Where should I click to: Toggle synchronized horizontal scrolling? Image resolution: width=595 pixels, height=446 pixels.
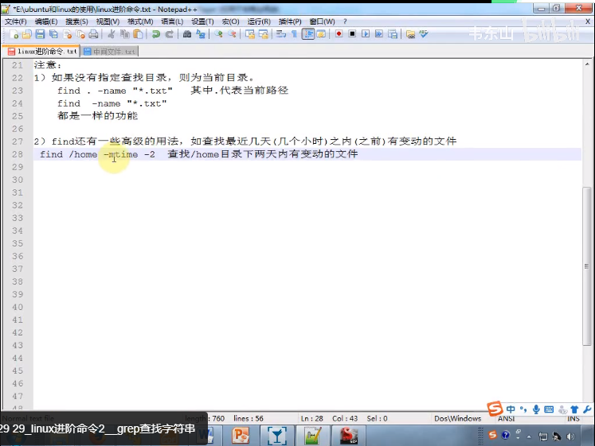click(x=264, y=34)
